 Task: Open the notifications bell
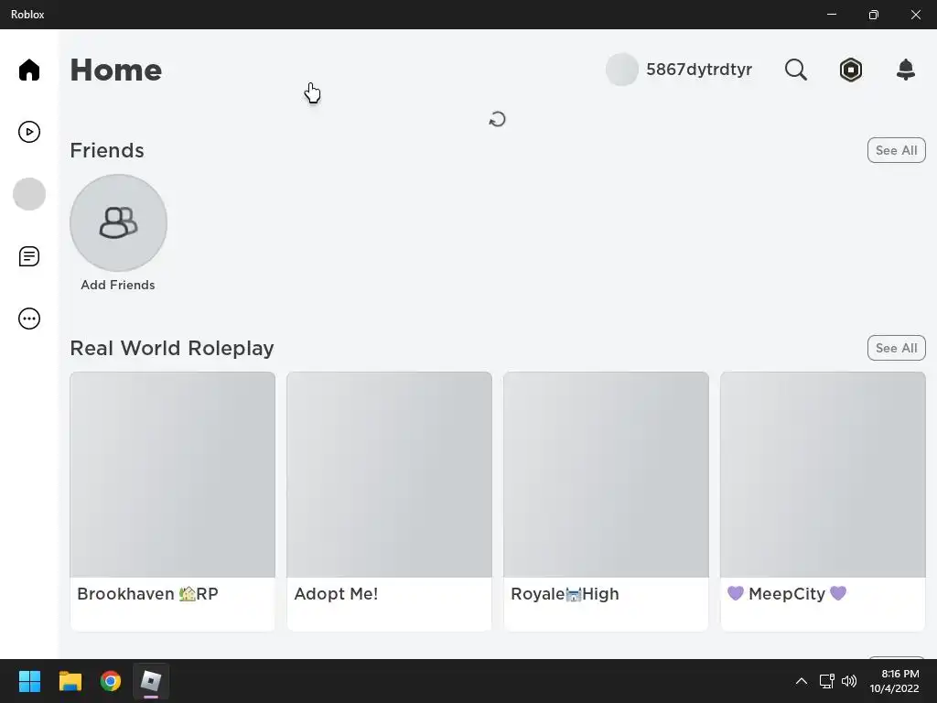pos(905,70)
